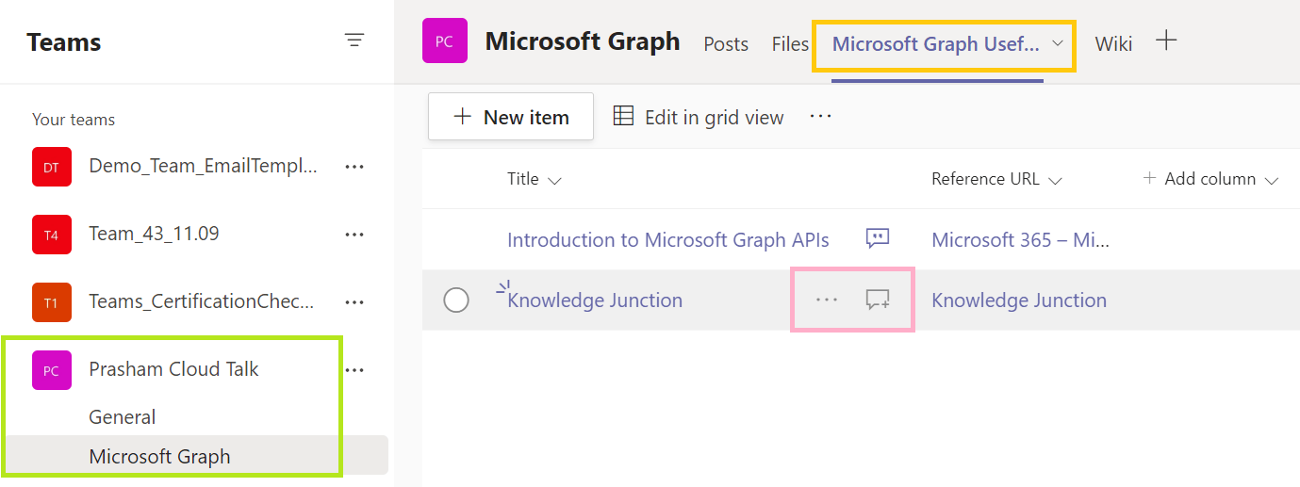Switch to the Posts tab
Screen dimensions: 1300x487
(x=726, y=43)
